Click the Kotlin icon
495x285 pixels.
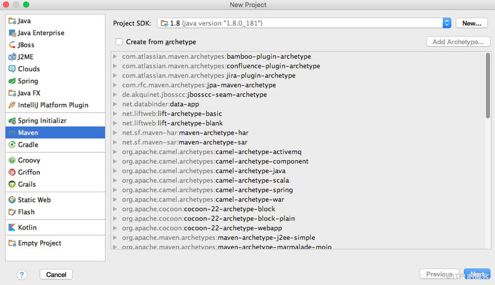click(x=12, y=227)
